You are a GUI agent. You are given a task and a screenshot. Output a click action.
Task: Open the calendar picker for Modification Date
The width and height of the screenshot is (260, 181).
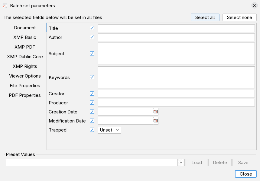point(155,121)
